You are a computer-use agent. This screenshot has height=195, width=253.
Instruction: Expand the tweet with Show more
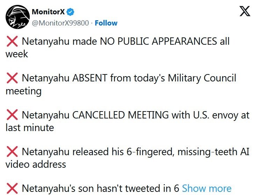click(x=207, y=188)
